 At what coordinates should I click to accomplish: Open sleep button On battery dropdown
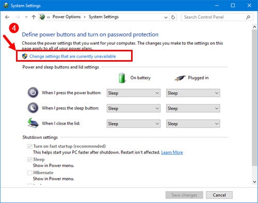(x=134, y=108)
